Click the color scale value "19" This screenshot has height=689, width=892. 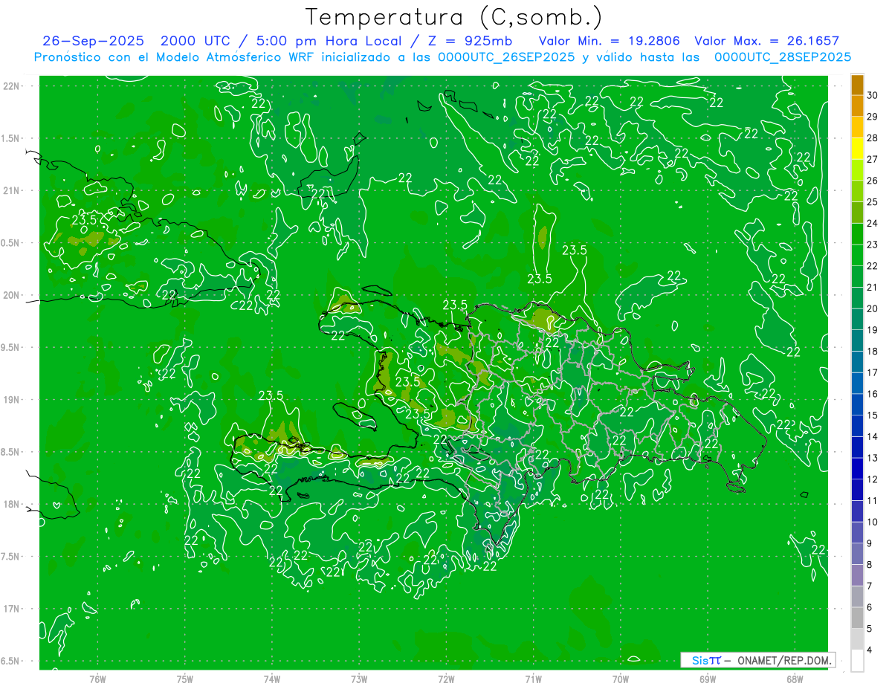pyautogui.click(x=873, y=330)
